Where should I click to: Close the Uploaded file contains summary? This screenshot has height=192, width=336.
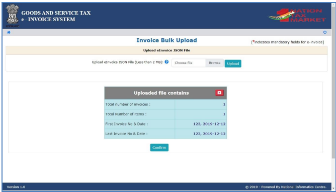click(x=219, y=93)
